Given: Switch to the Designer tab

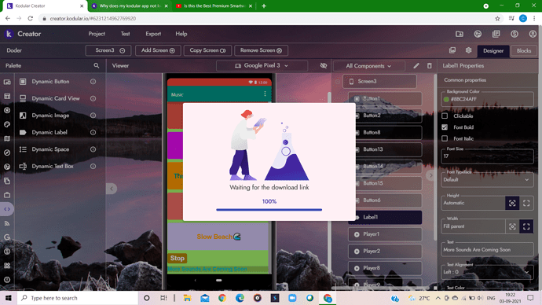Looking at the screenshot, I should coord(493,51).
